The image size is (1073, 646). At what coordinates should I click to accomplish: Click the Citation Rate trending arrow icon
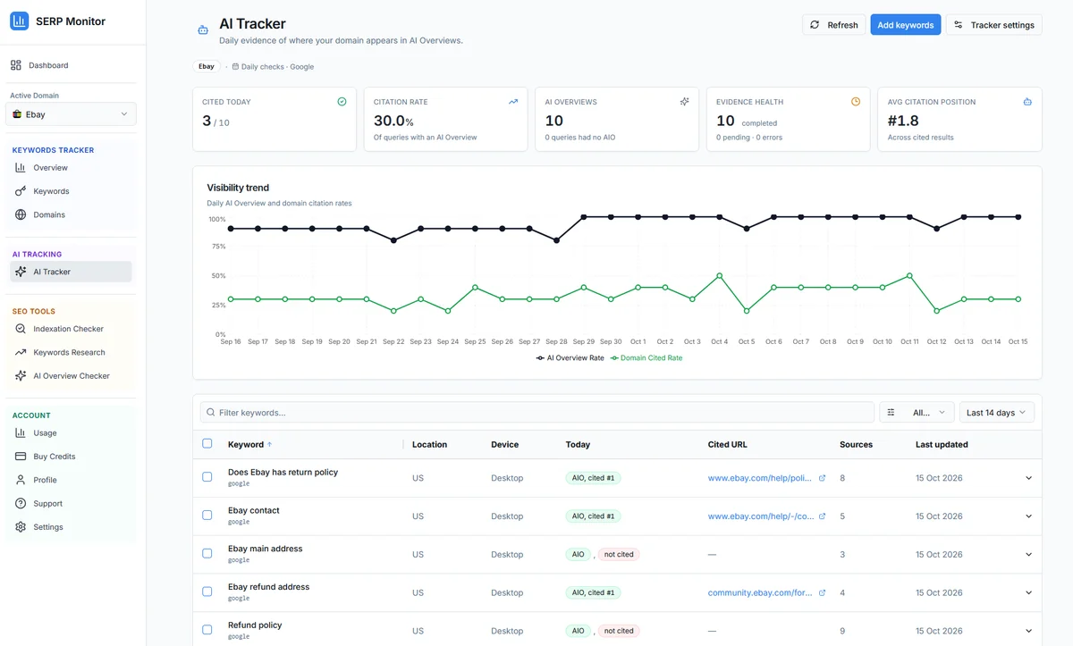click(513, 102)
